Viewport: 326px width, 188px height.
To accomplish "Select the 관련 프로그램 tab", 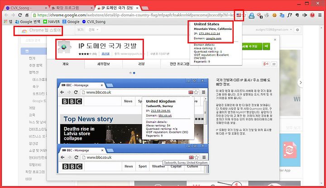I will click(179, 64).
